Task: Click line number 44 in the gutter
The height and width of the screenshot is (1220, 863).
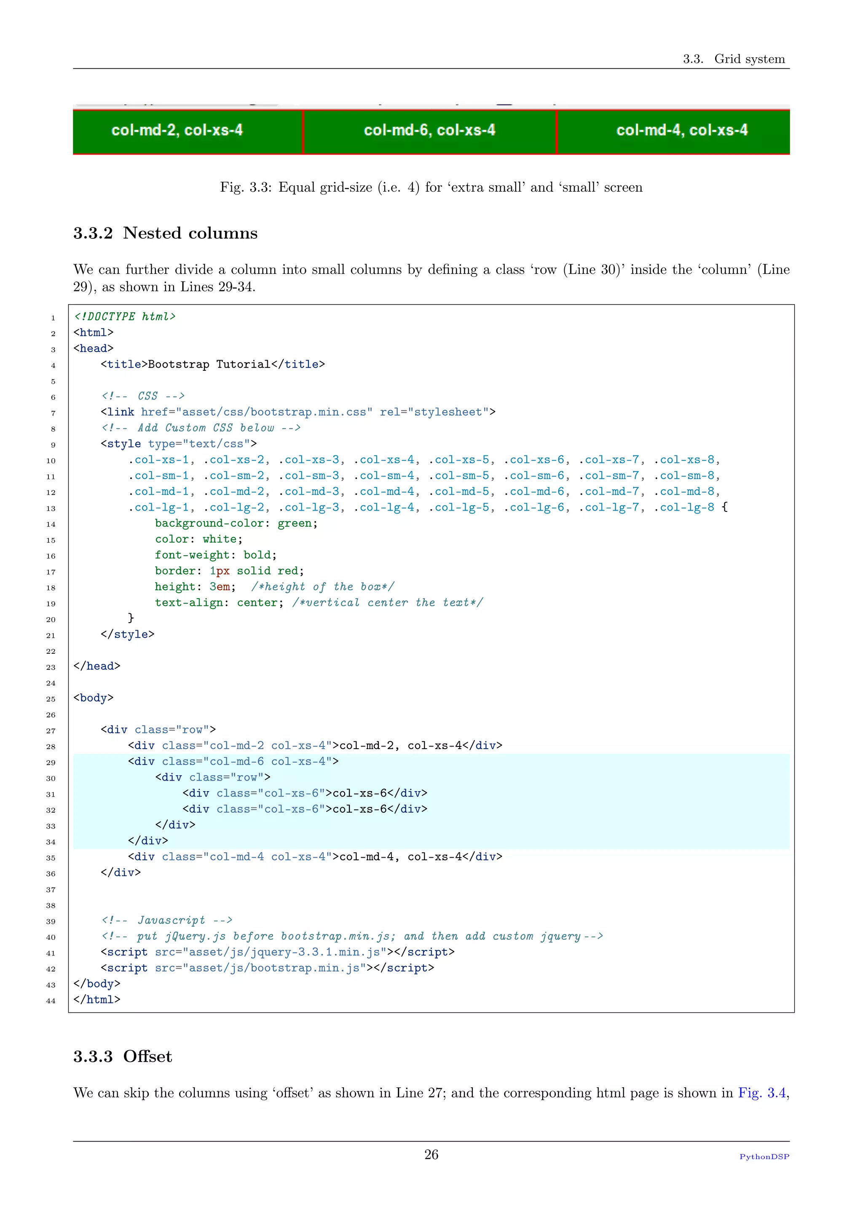Action: point(51,1001)
